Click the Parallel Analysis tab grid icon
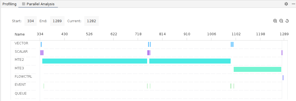Viewport: 296px width, 101px height. (x=24, y=4)
